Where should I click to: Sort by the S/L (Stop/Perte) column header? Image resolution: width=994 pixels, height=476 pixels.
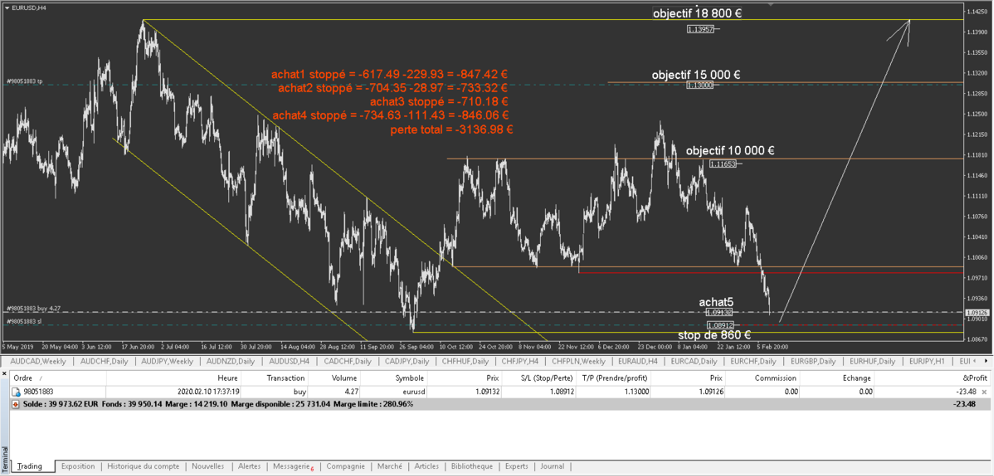(x=540, y=379)
